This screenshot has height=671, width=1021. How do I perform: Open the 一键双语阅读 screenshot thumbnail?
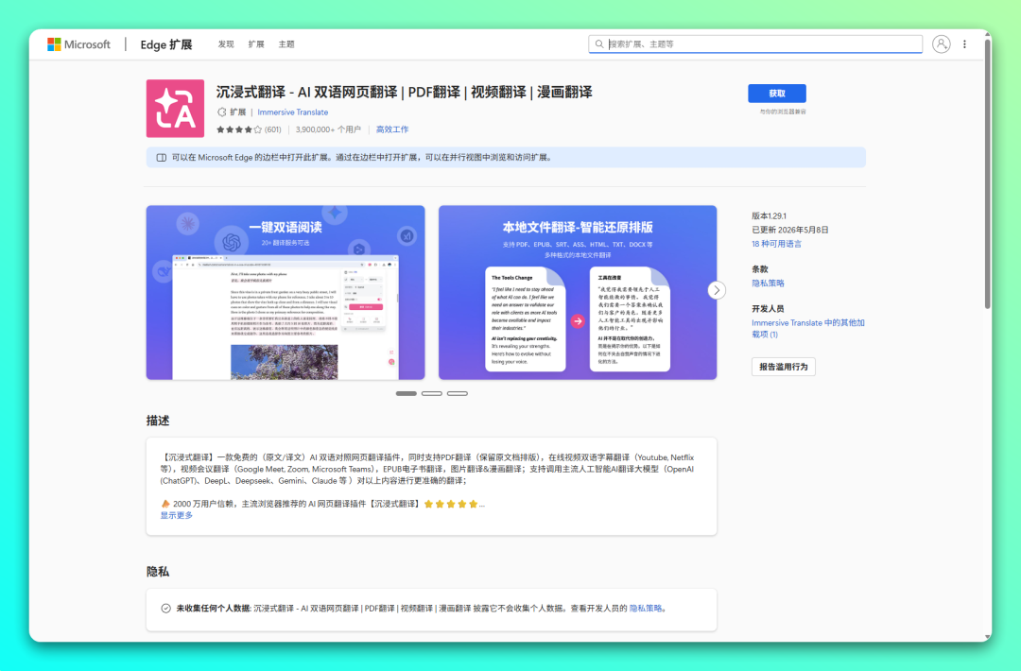pyautogui.click(x=286, y=293)
